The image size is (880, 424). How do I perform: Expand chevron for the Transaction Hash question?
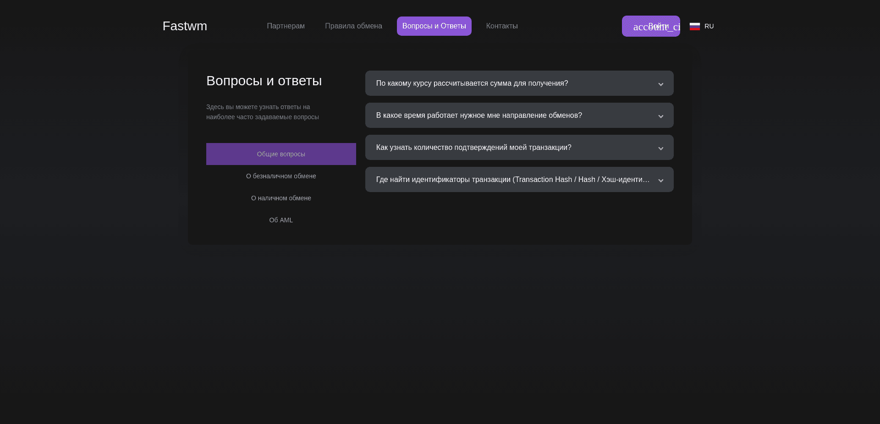(660, 180)
